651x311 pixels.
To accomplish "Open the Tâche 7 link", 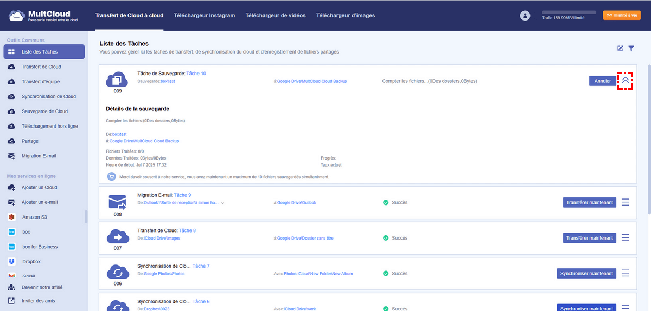I will [201, 266].
